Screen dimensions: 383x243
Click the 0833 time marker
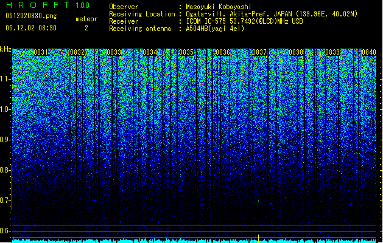coord(114,52)
